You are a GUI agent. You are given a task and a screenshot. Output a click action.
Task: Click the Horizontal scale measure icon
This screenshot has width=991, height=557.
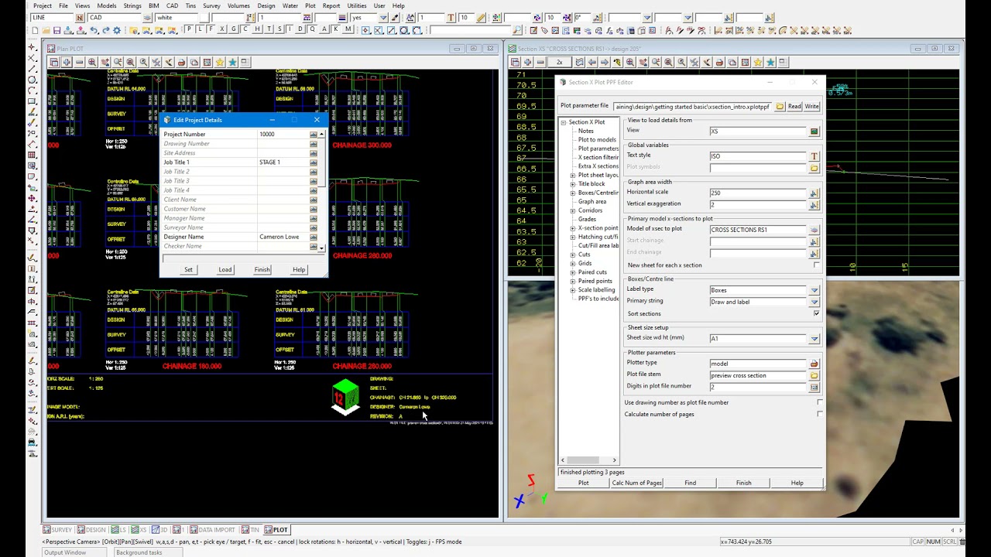(814, 193)
